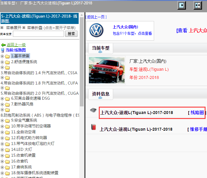The width and height of the screenshot is (207, 178).
Task: Click the 搜索 button
Action: (71, 34)
